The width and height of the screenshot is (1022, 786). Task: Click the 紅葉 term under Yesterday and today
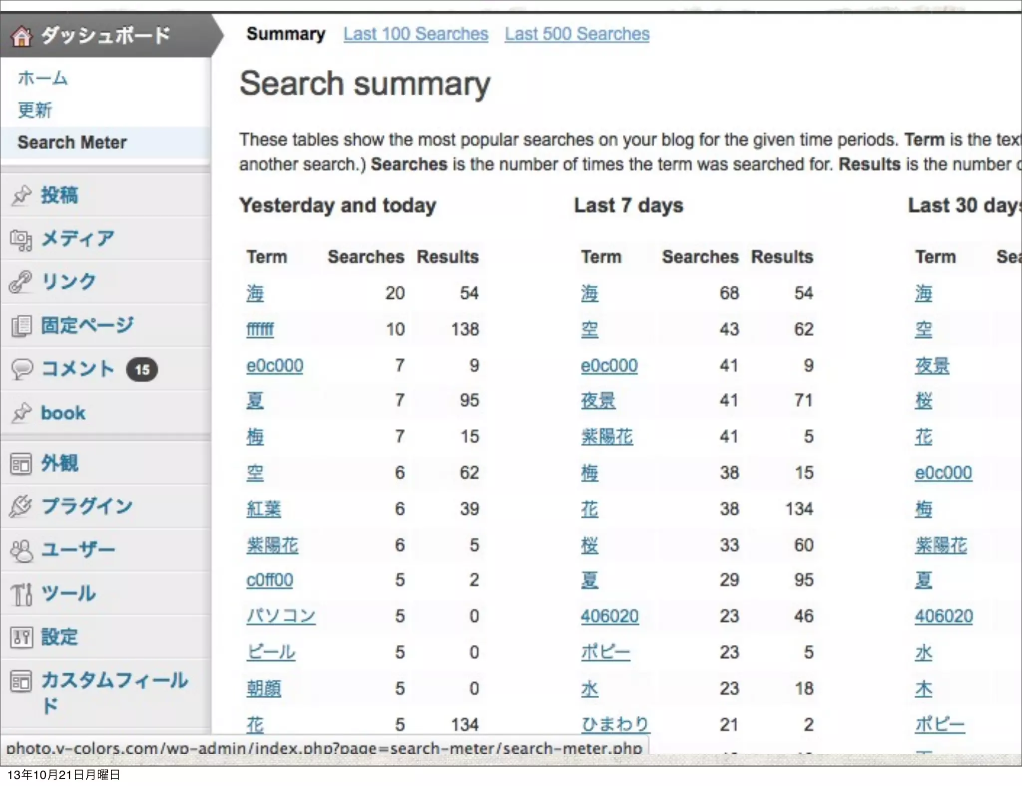tap(263, 509)
